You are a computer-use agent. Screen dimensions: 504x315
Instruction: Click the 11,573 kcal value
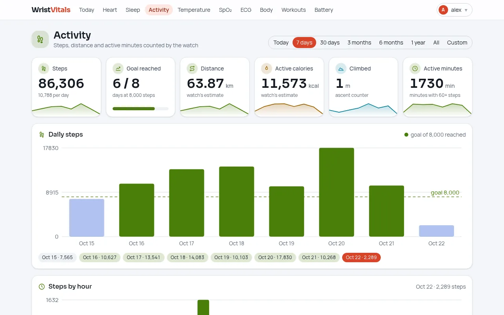284,83
